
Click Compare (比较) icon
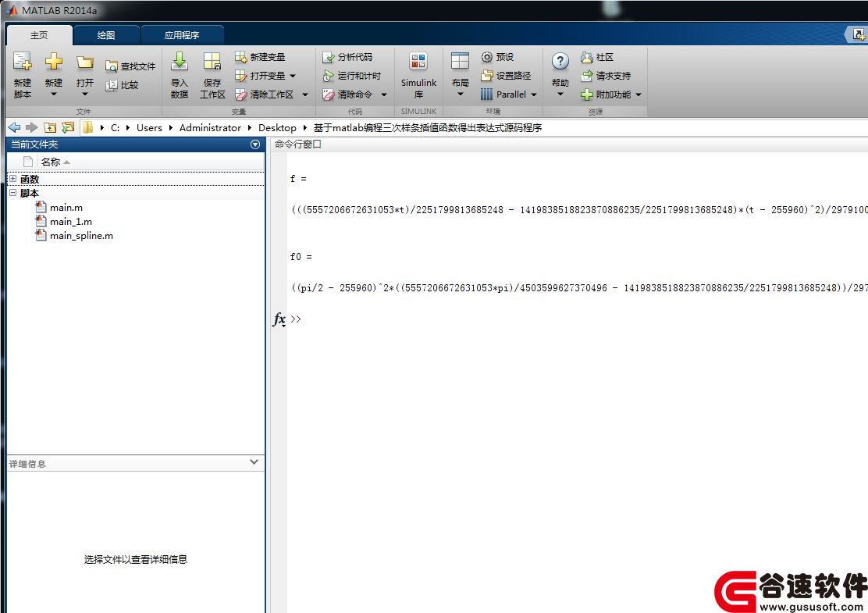click(112, 84)
